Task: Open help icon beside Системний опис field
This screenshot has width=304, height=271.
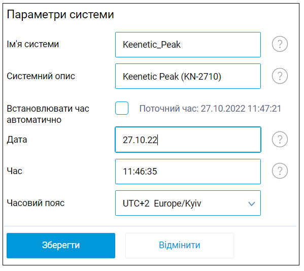Action: pyautogui.click(x=280, y=76)
